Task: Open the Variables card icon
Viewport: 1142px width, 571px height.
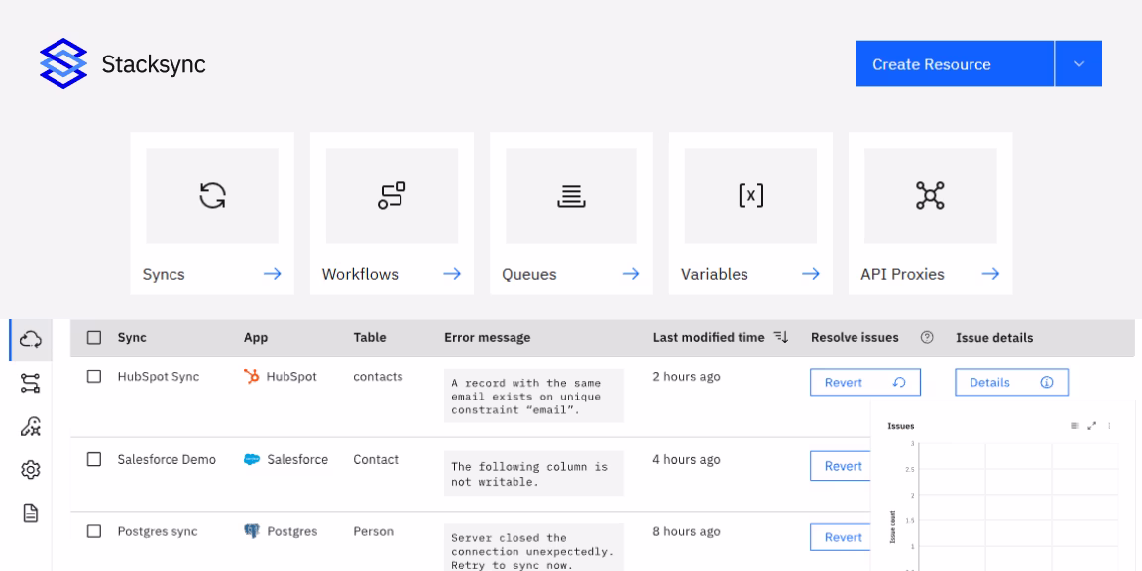Action: [x=750, y=196]
